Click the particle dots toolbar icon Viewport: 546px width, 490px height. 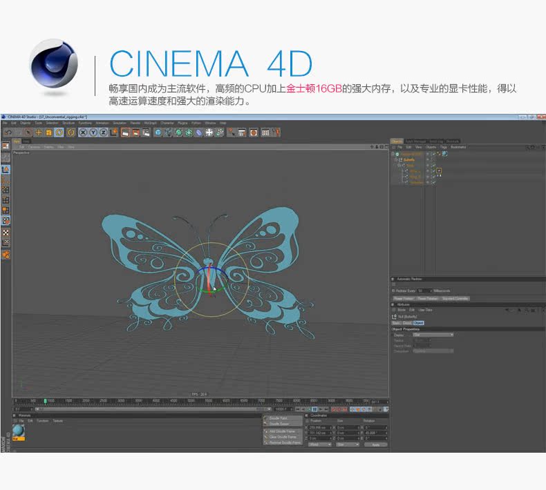(219, 133)
